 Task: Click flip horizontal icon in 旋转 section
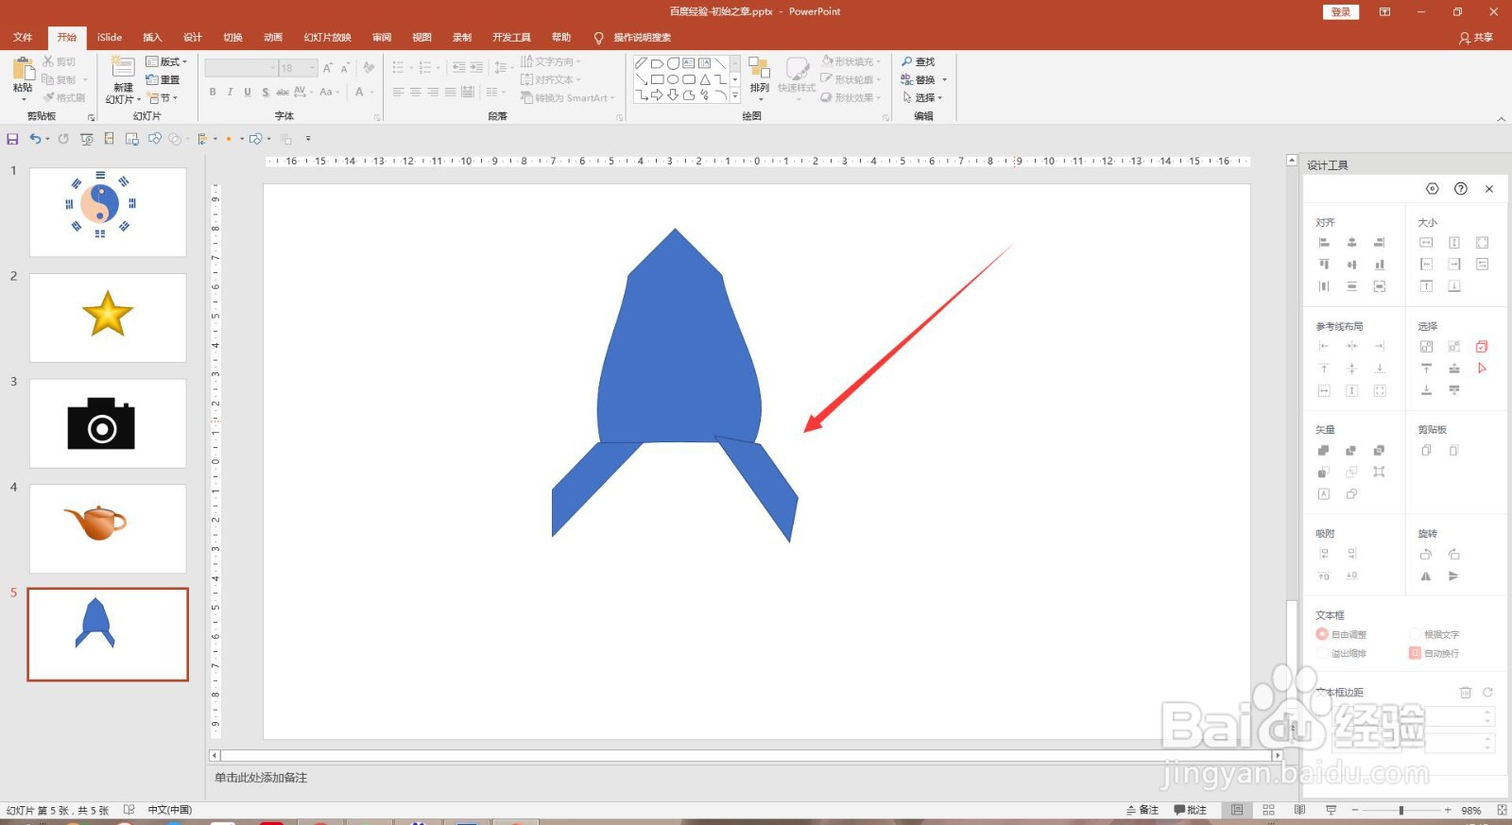(x=1426, y=576)
